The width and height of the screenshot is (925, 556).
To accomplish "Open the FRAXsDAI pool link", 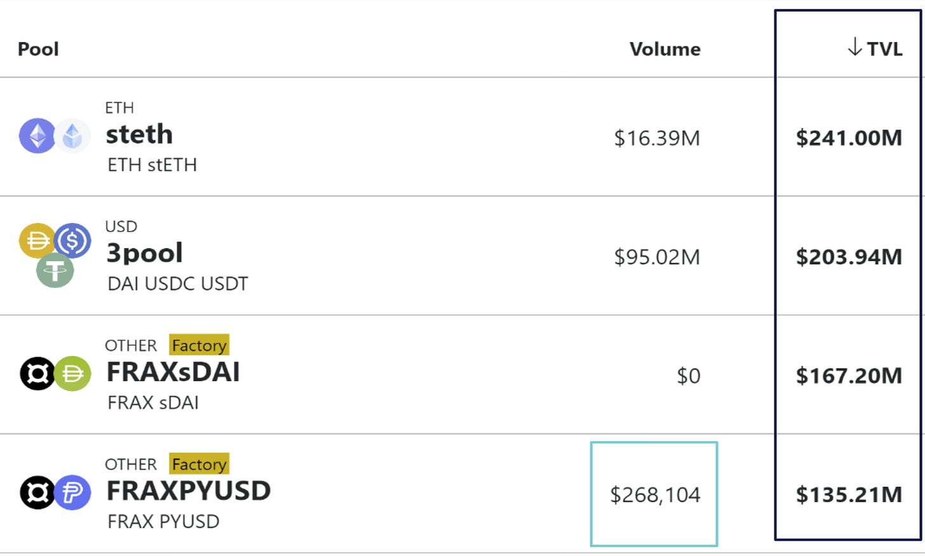I will (x=173, y=372).
